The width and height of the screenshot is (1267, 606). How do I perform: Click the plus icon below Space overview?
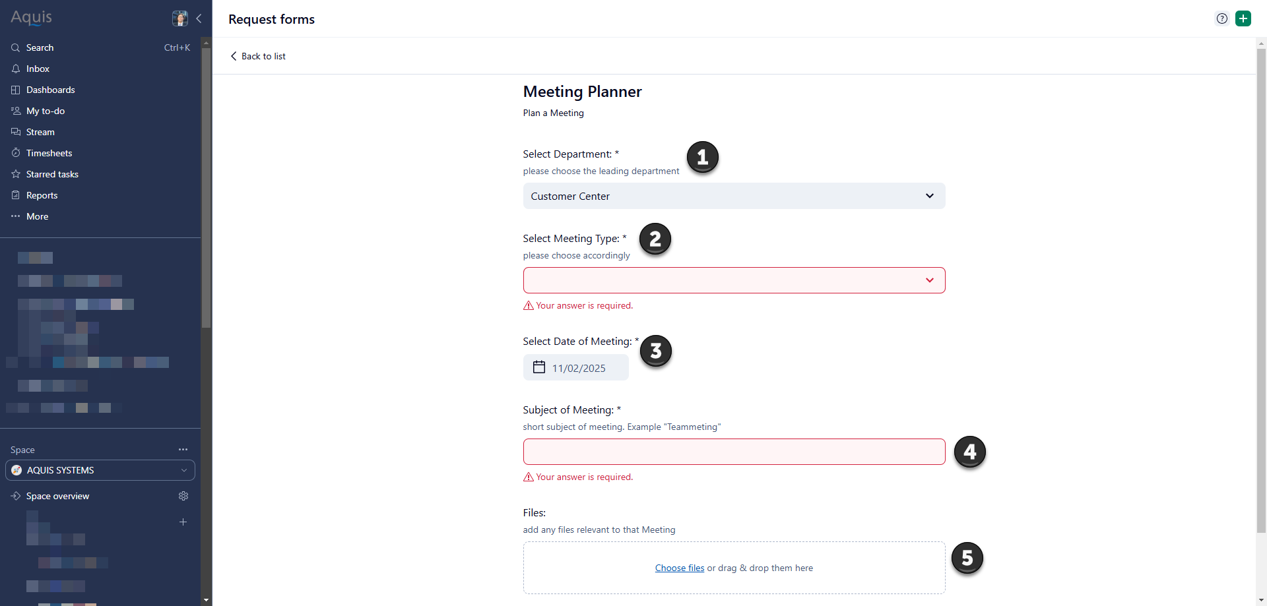183,522
